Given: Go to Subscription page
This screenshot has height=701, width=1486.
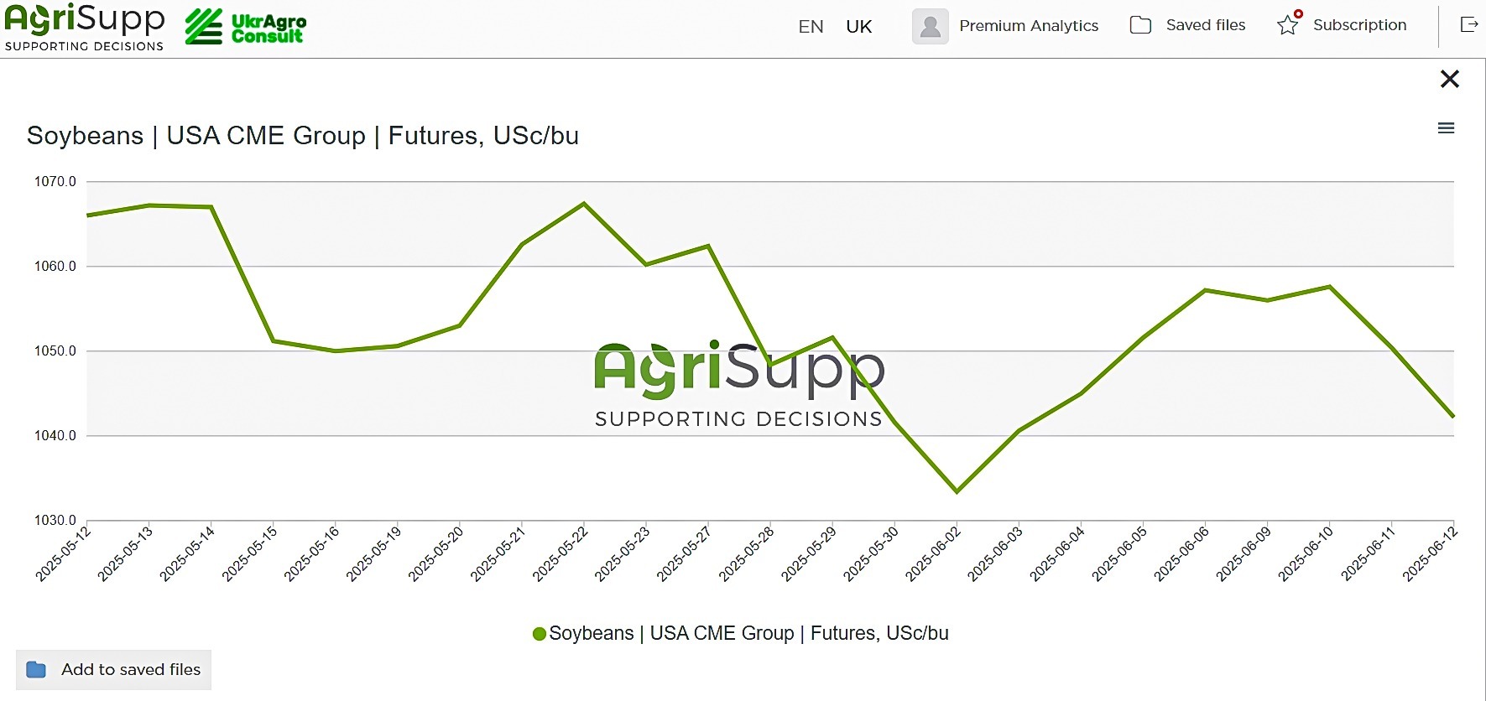Looking at the screenshot, I should (x=1359, y=25).
